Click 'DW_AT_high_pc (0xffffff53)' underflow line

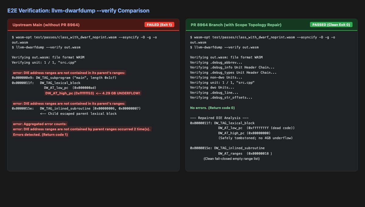(93, 93)
